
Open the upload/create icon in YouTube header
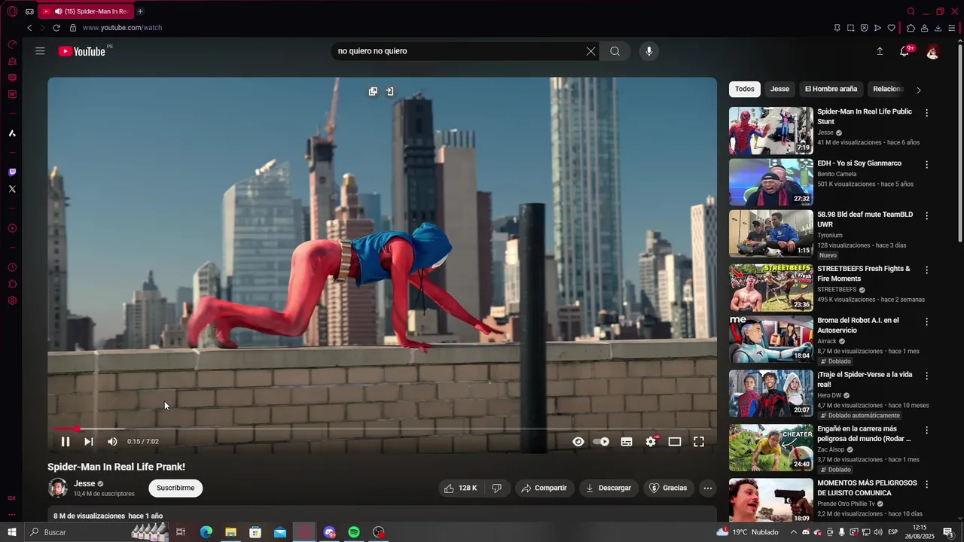(880, 51)
